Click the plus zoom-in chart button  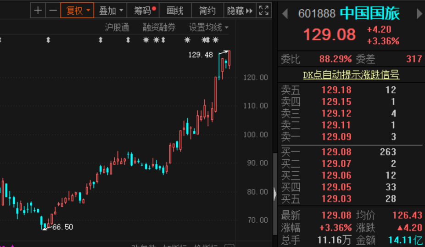[38, 10]
